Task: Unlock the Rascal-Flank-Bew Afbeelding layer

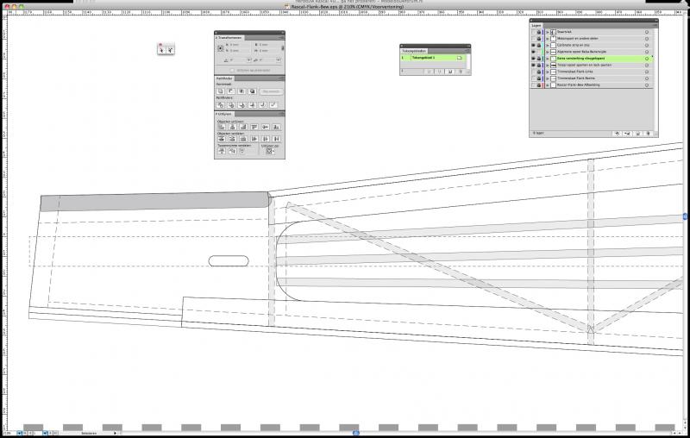Action: (x=538, y=84)
